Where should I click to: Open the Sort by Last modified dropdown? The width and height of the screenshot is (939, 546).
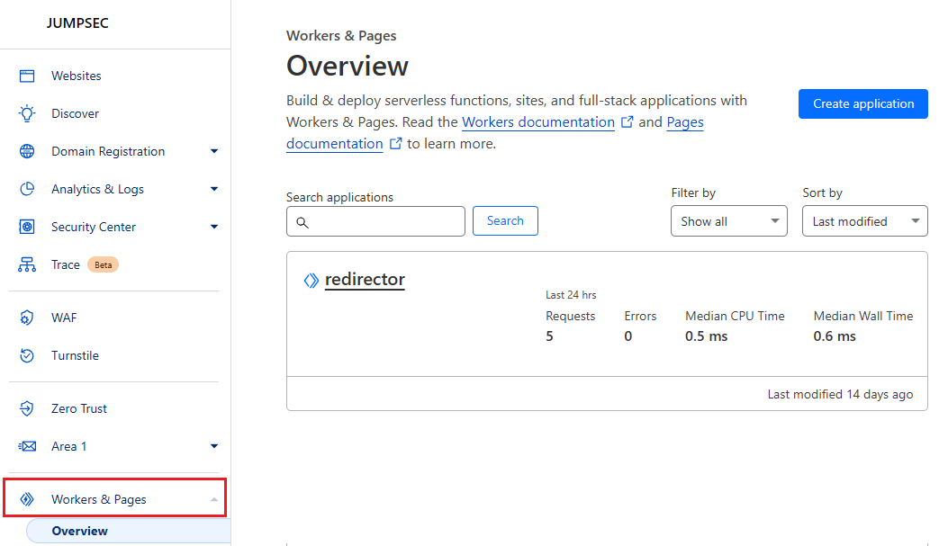[864, 221]
